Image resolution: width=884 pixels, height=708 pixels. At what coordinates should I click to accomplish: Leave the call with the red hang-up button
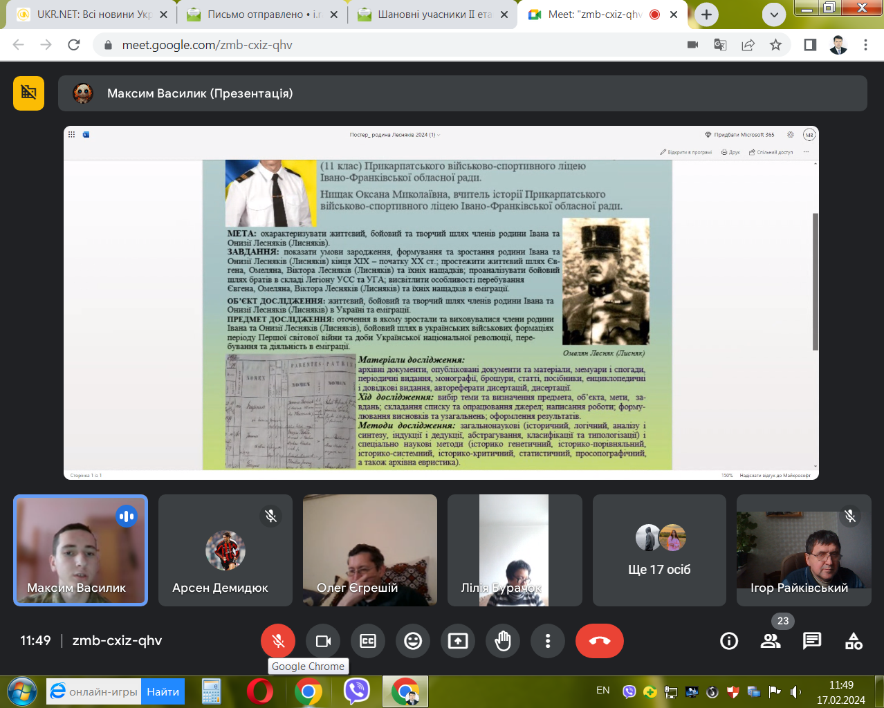tap(599, 641)
